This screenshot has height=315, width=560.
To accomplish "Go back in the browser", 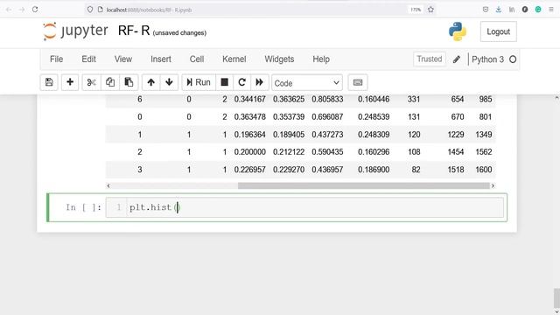I will coord(9,10).
